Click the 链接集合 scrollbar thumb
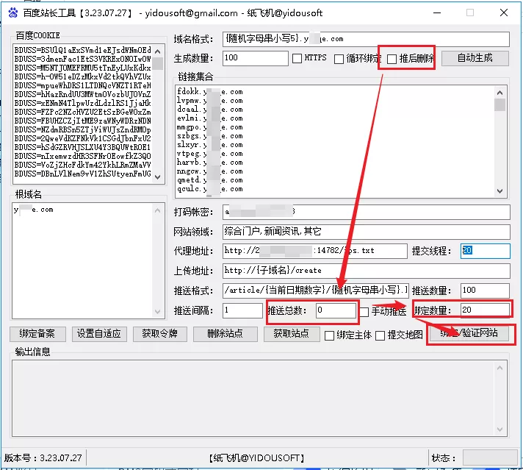This screenshot has height=470, width=523. click(499, 105)
